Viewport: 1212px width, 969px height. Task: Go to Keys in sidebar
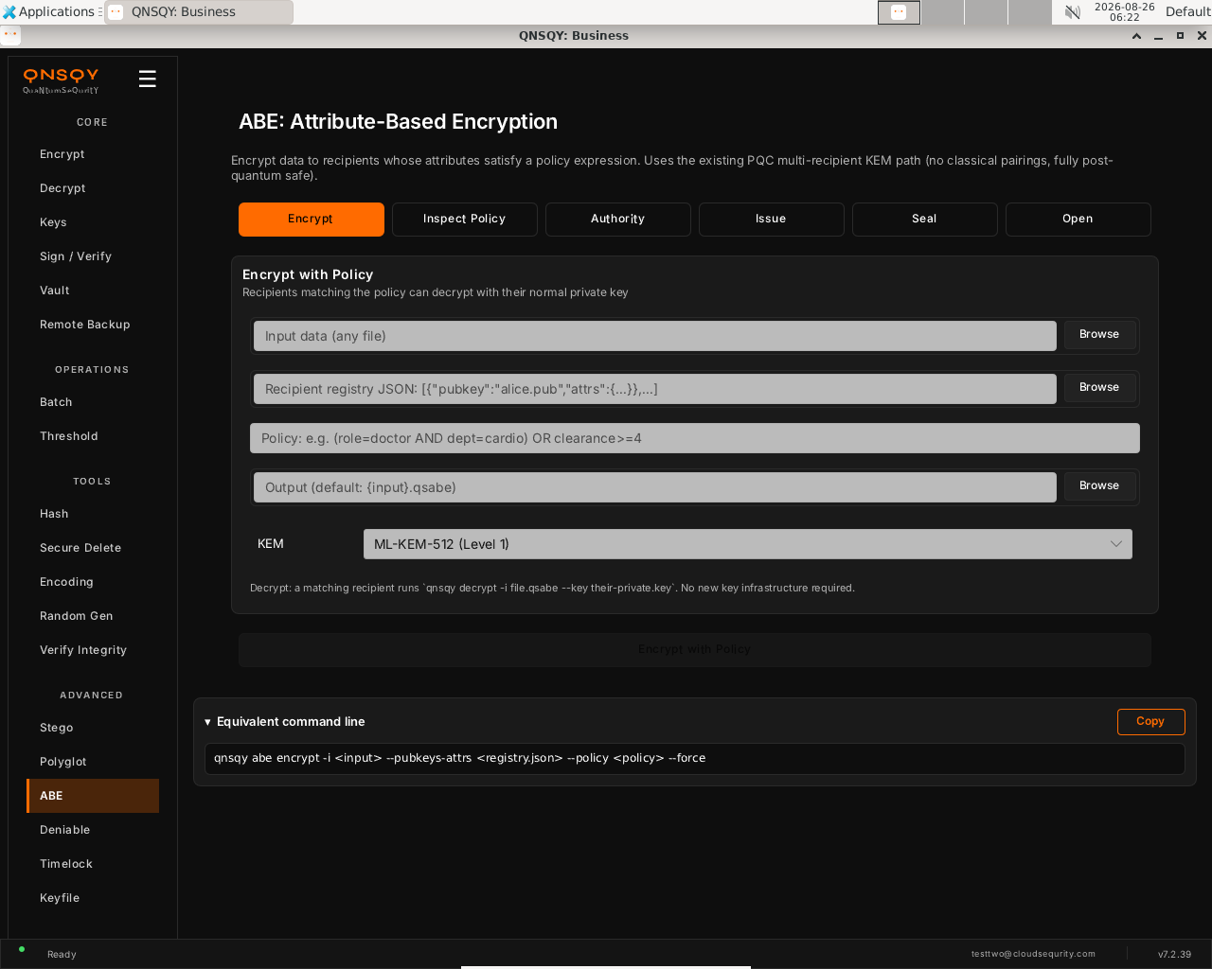point(93,222)
